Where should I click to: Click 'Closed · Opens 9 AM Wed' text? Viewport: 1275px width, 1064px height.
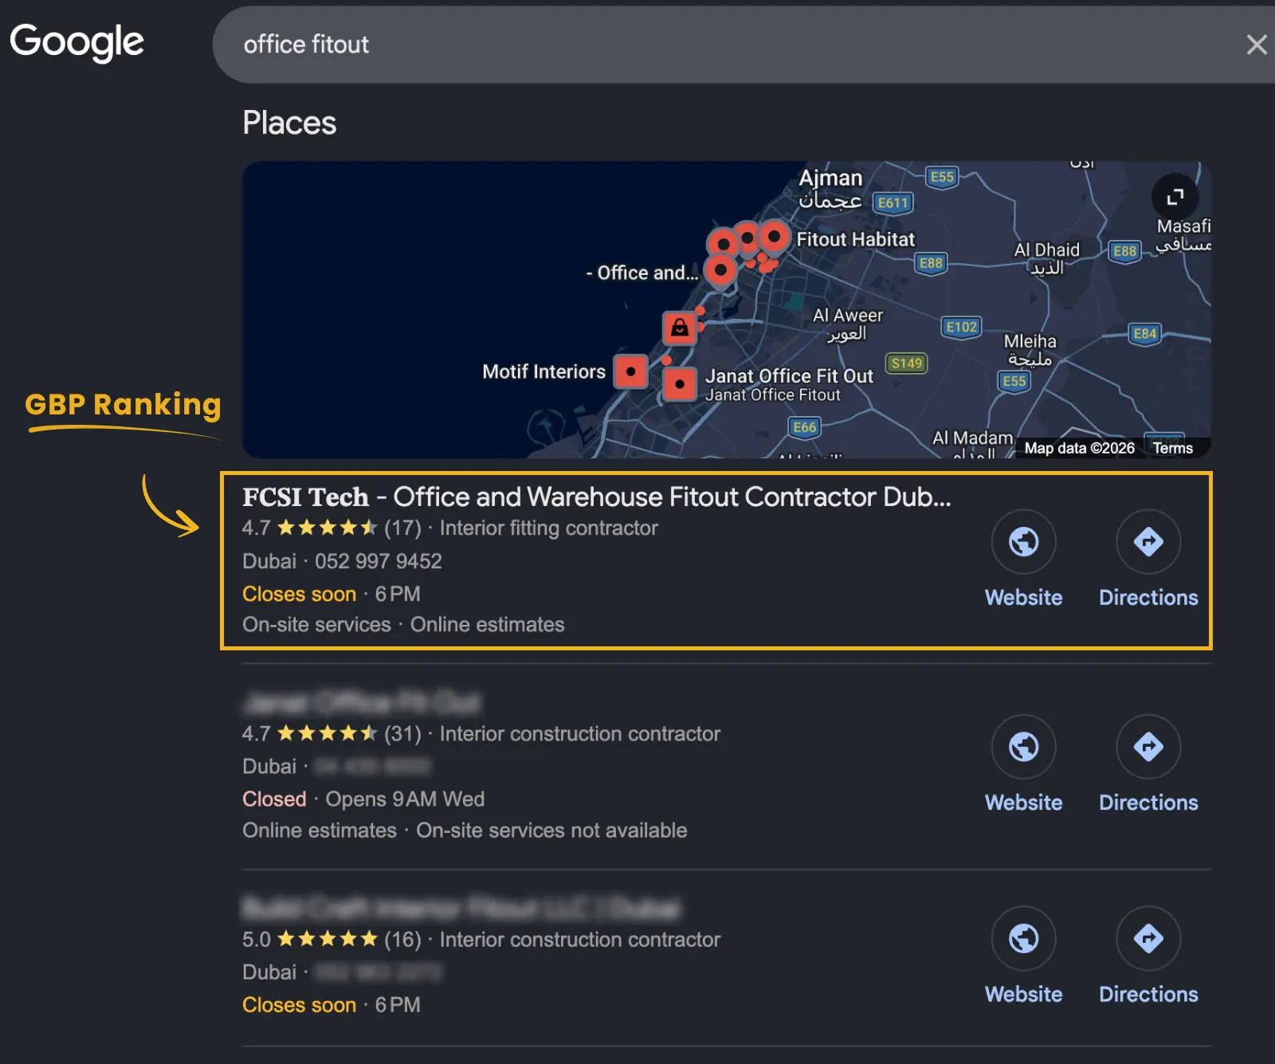363,799
